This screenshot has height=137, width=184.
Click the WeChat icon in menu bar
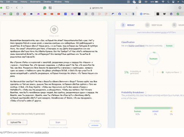coord(134,2)
